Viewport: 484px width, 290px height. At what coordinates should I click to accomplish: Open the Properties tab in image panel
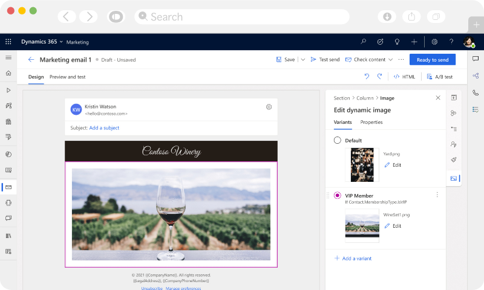tap(371, 122)
